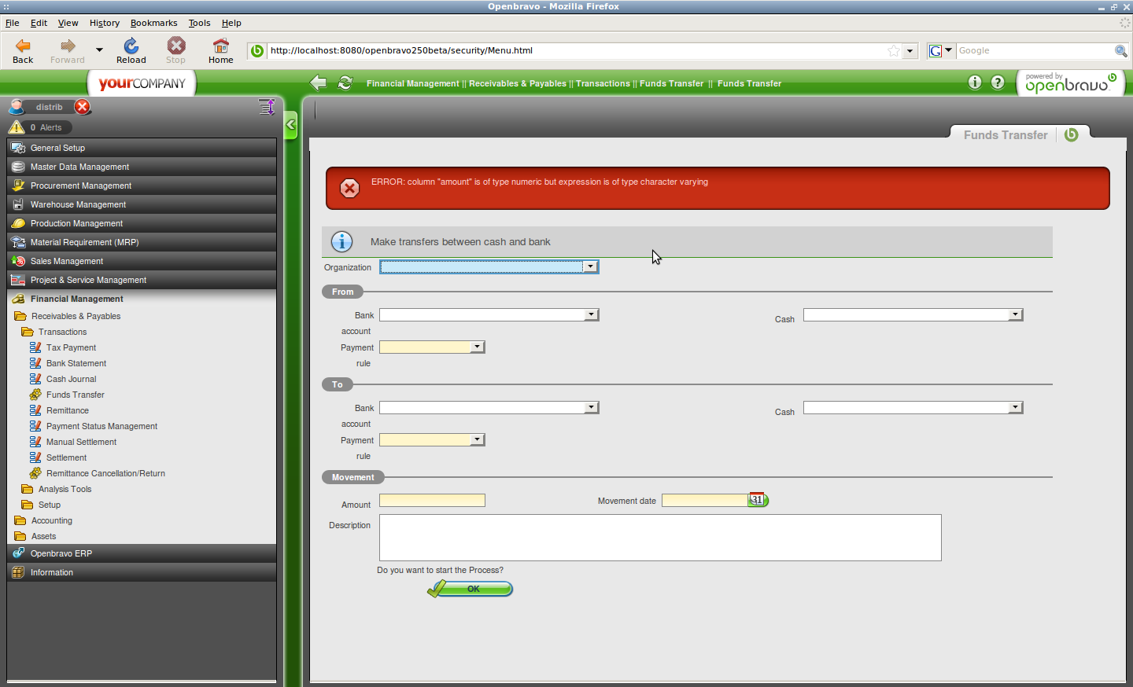Collapse the left menu panel with green arrow

291,124
